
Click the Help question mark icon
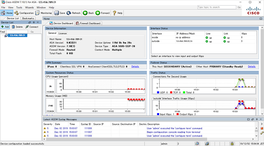click(114, 13)
